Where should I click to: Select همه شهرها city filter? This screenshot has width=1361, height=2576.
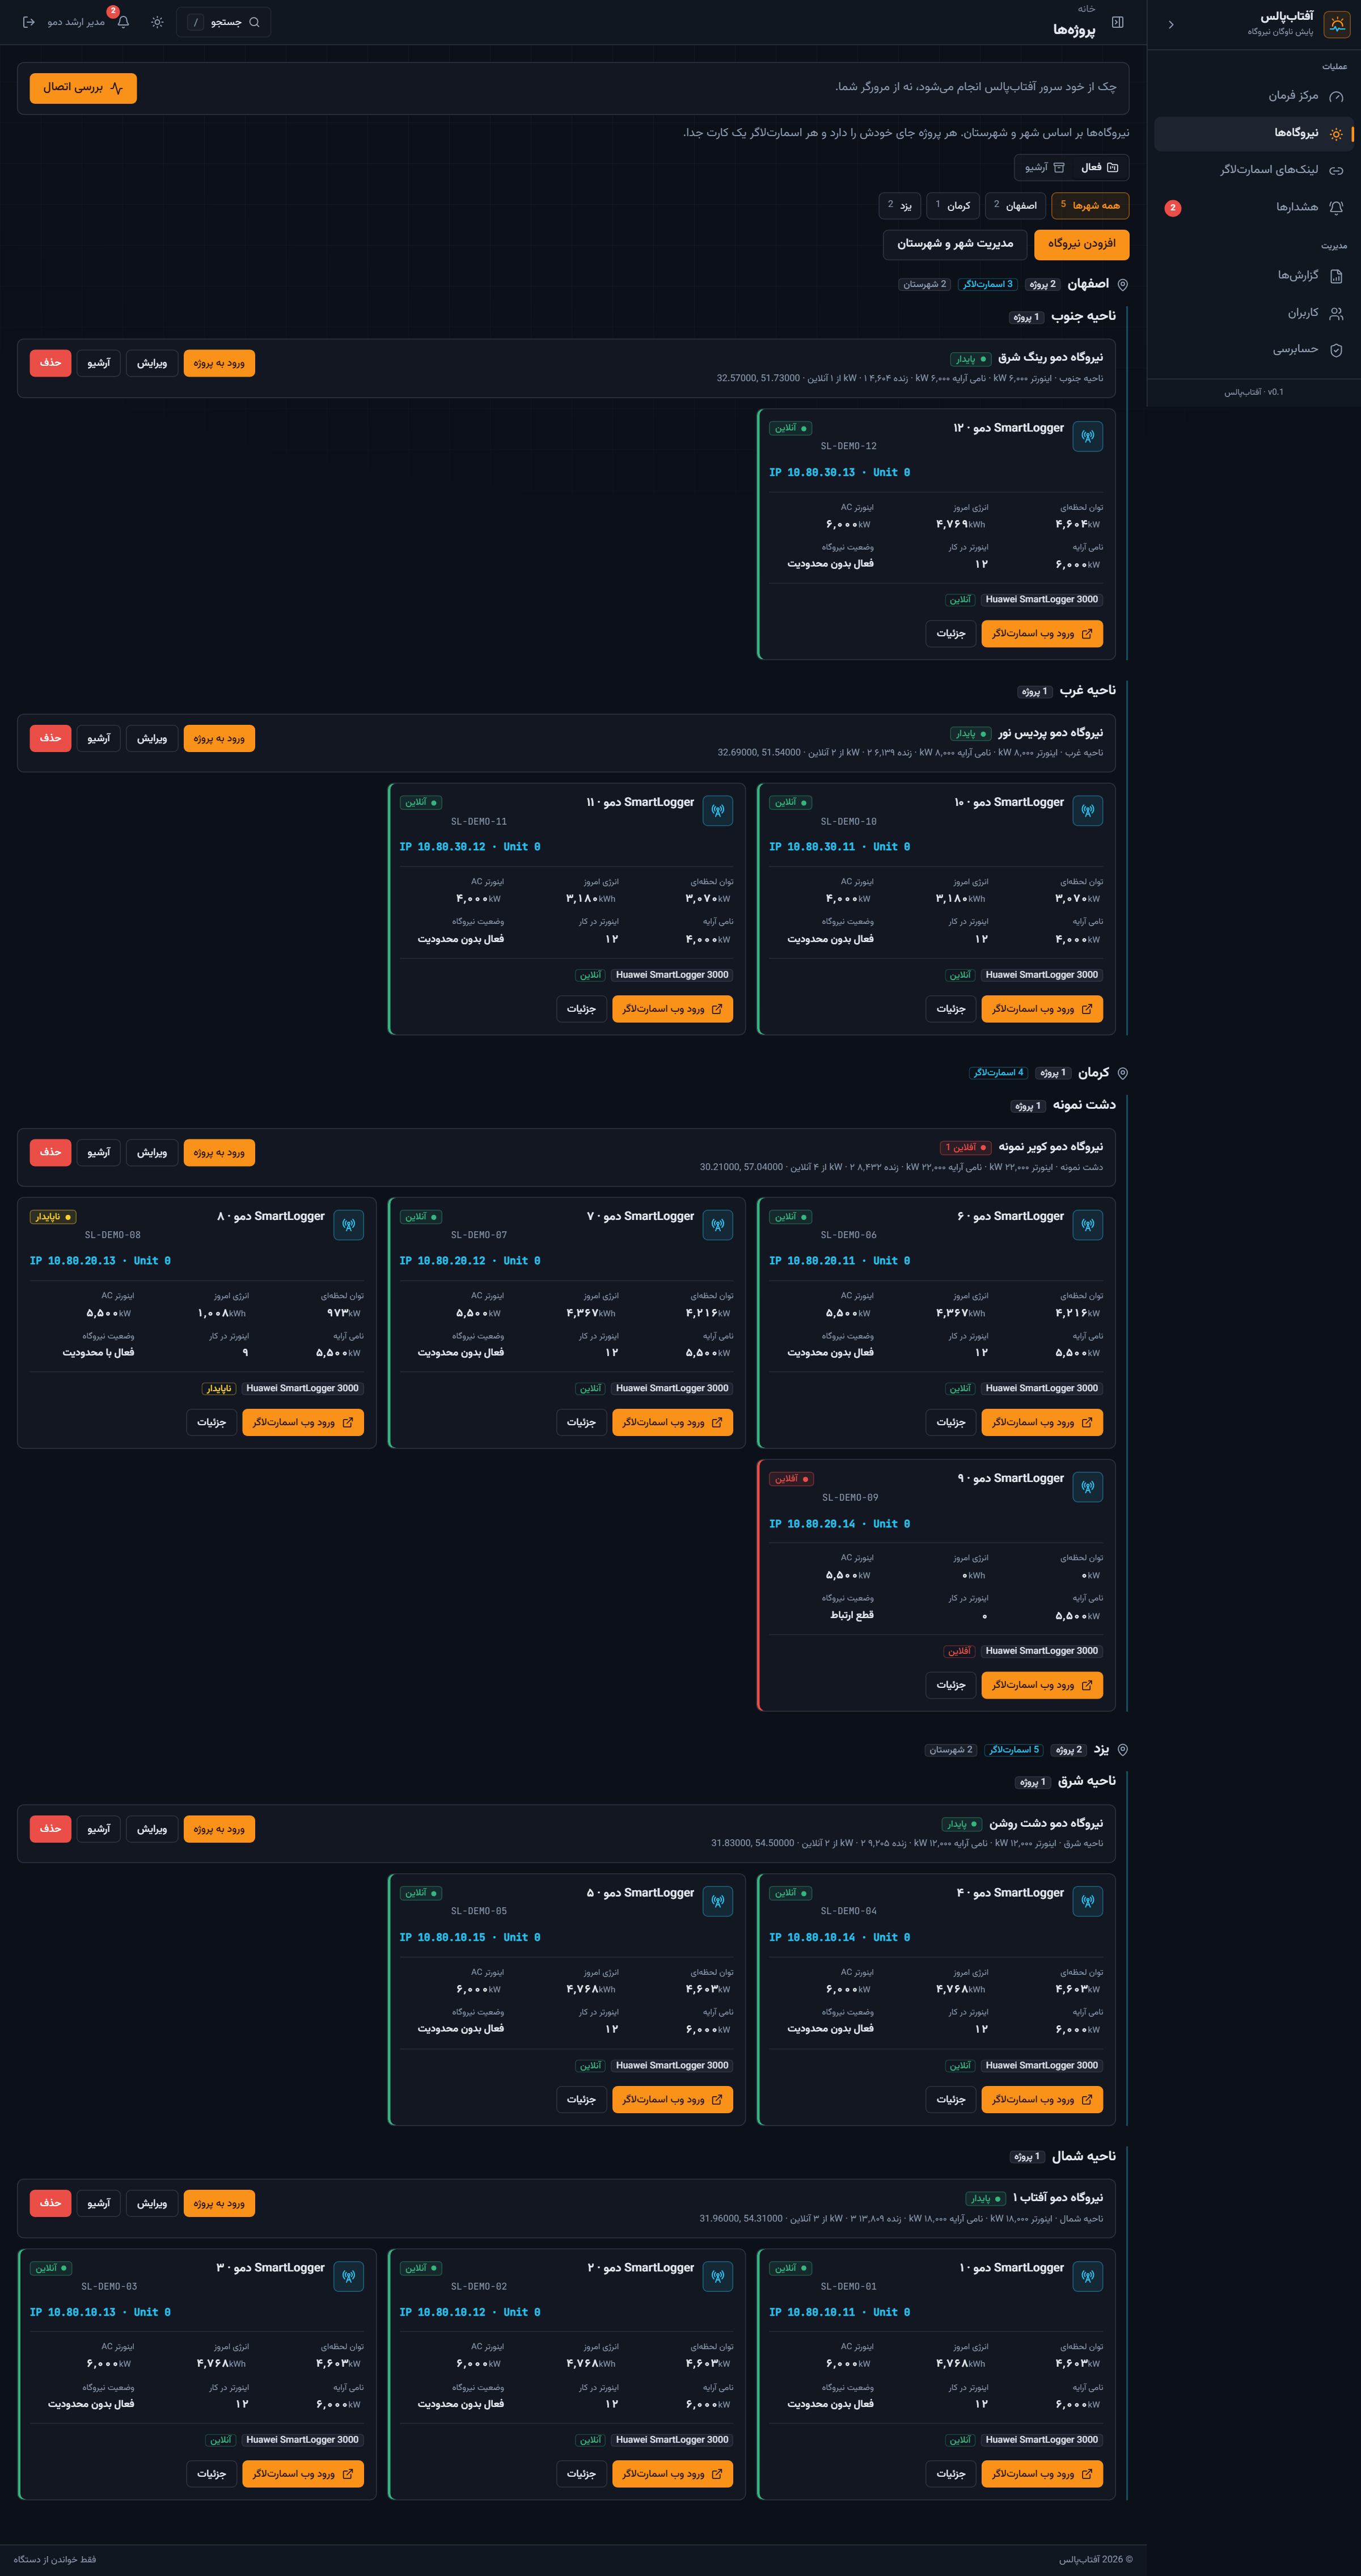click(x=1090, y=205)
